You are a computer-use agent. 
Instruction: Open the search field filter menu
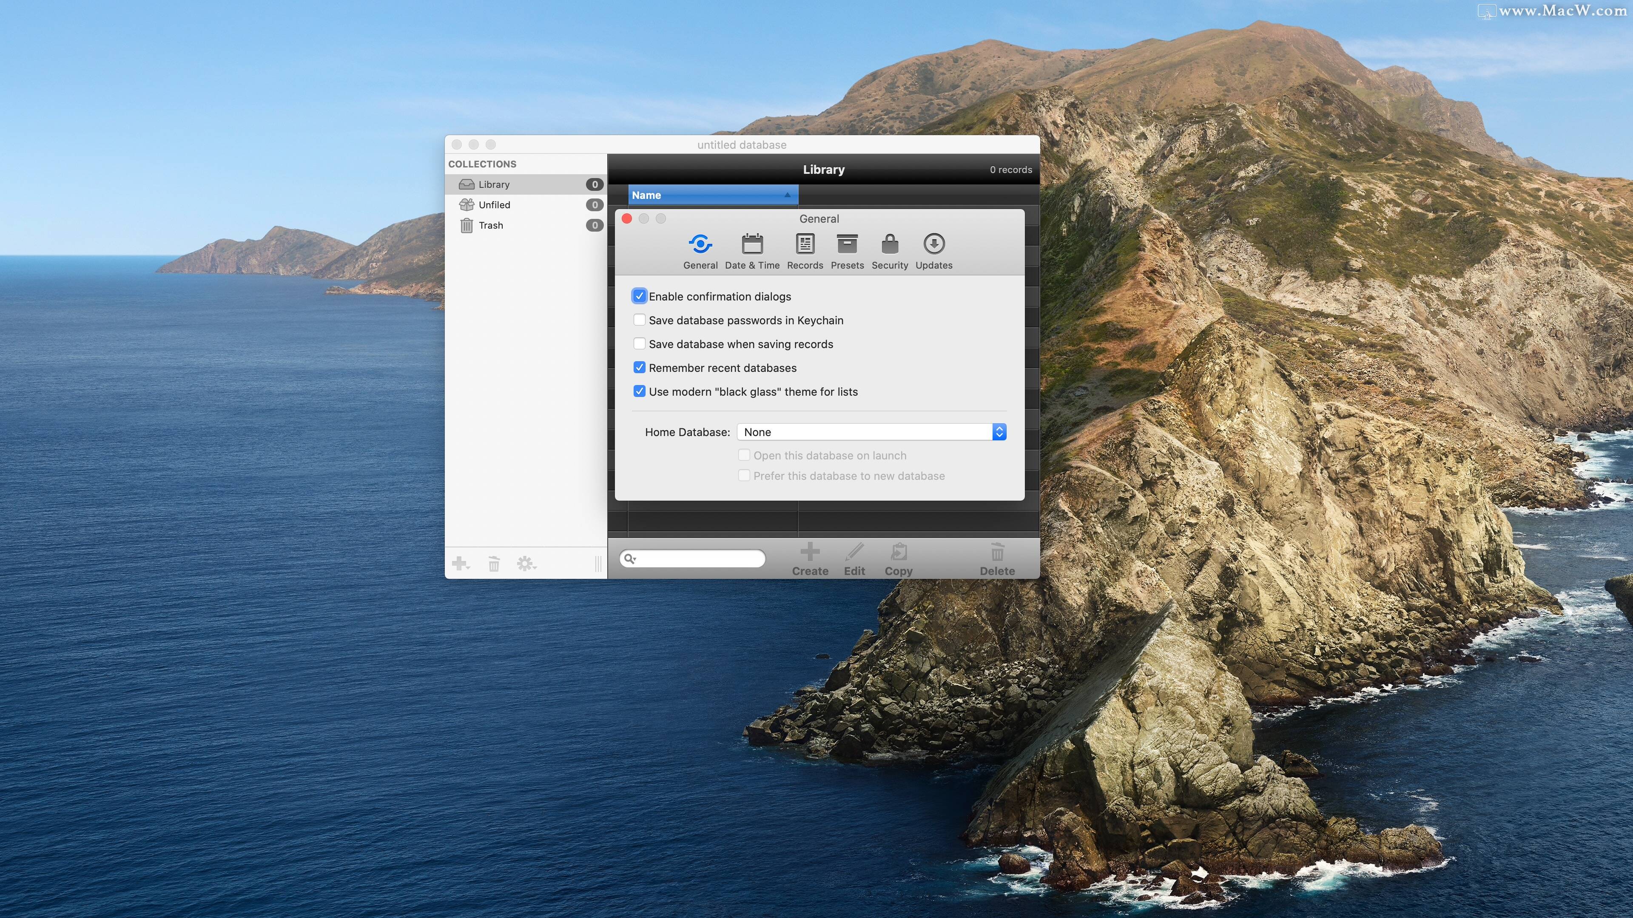pyautogui.click(x=631, y=558)
